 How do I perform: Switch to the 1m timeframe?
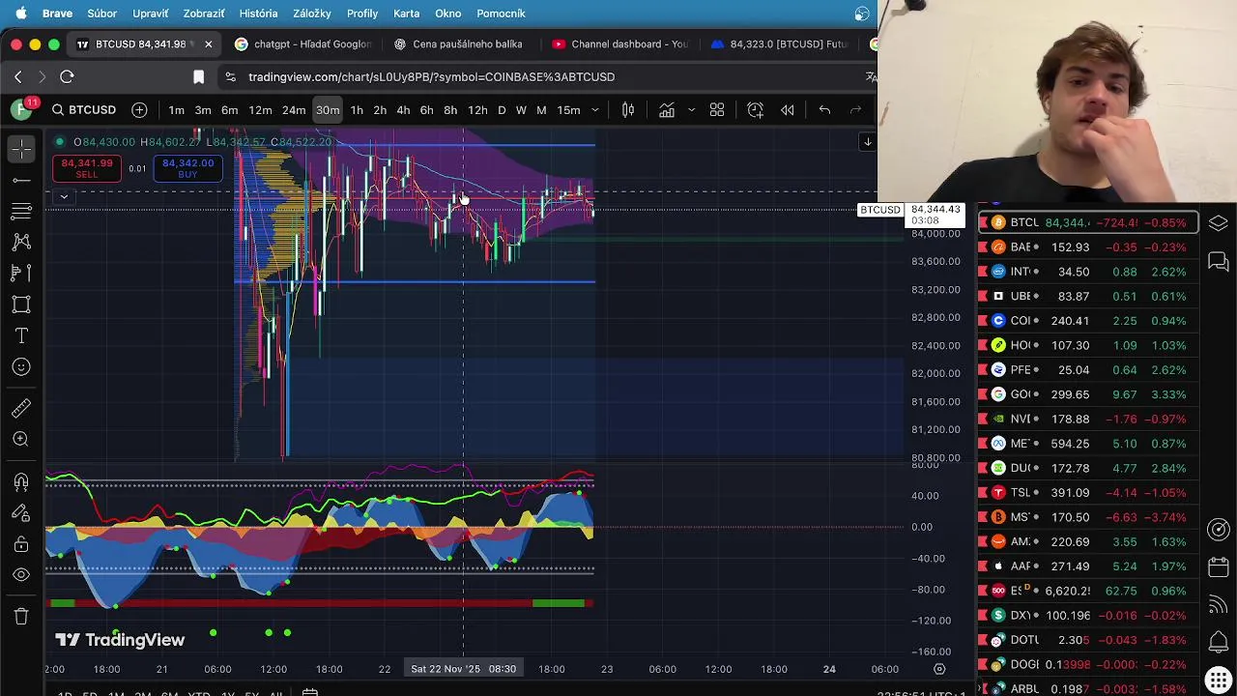176,110
